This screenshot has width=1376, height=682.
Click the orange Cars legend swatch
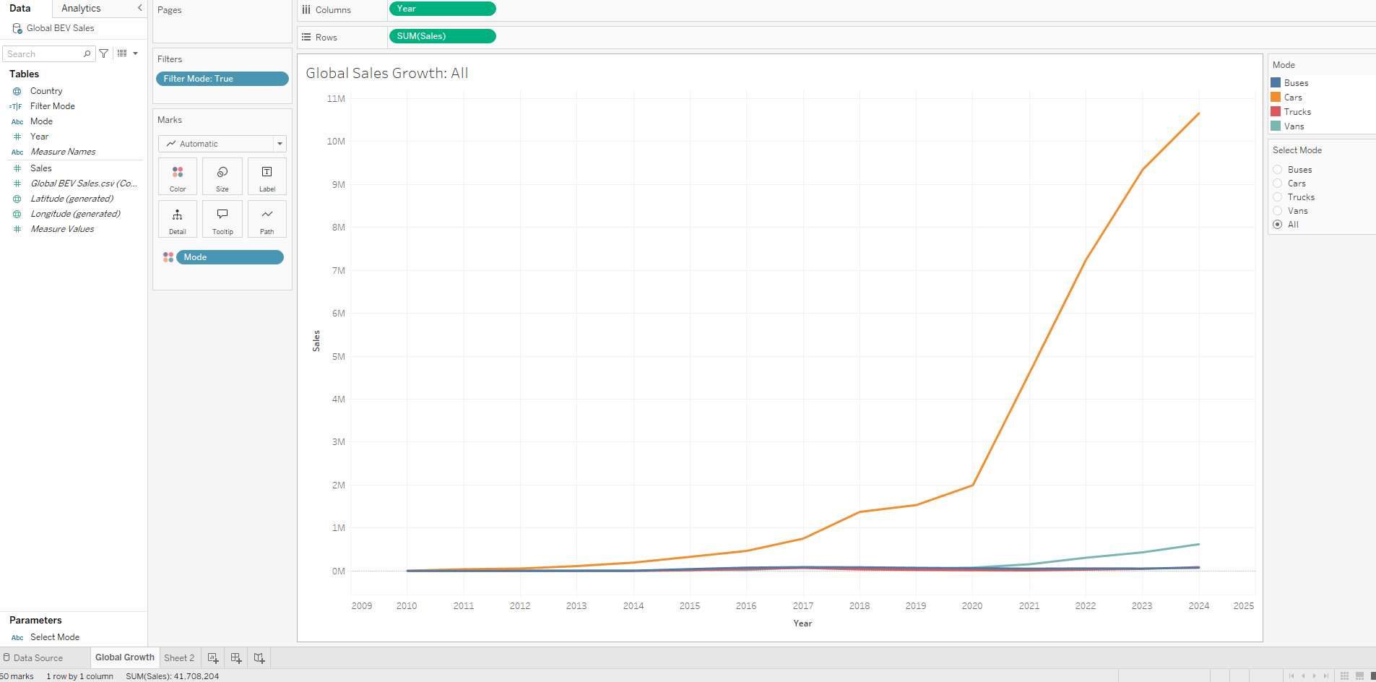point(1276,98)
